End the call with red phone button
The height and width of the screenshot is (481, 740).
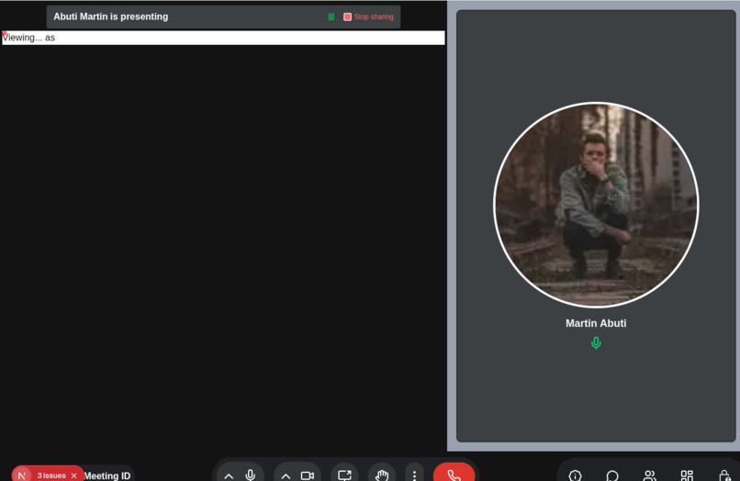454,474
